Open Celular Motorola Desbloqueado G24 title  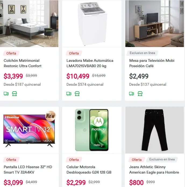pyautogui.click(x=89, y=170)
